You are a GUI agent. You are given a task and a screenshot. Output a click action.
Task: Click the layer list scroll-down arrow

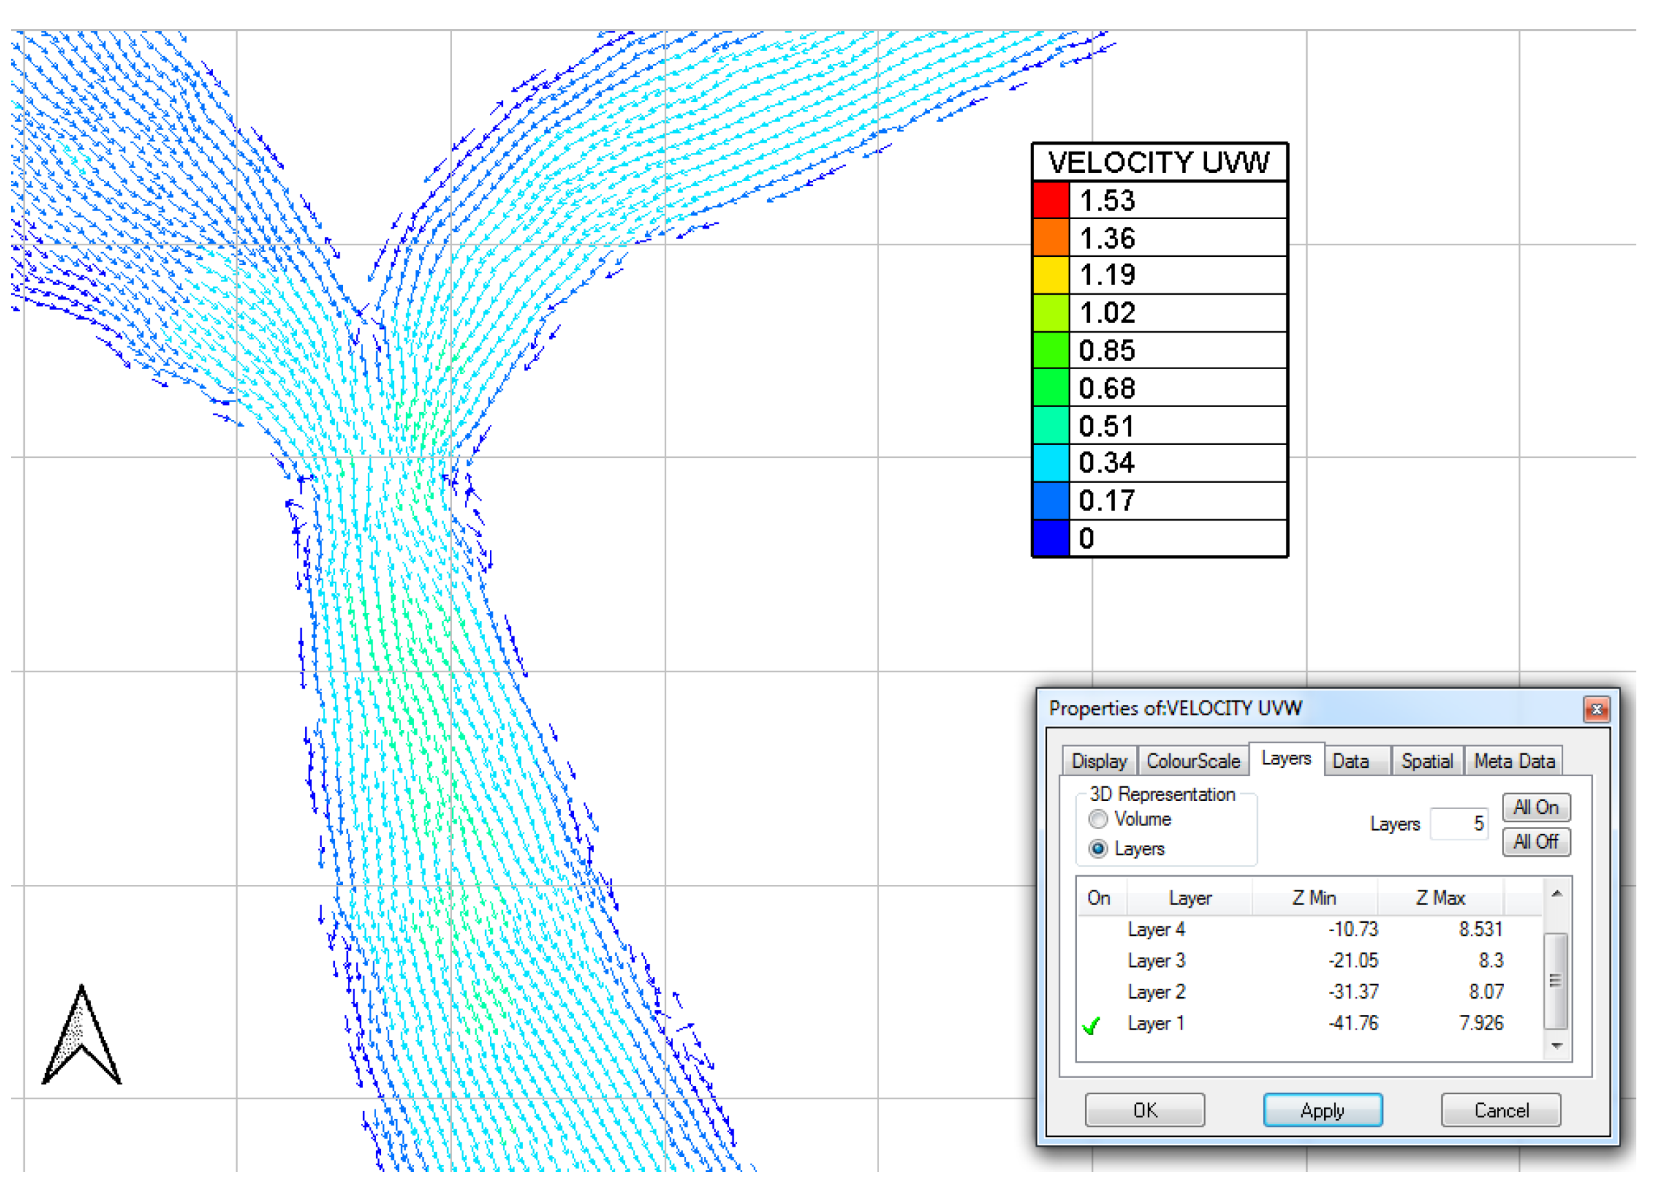coord(1557,1047)
